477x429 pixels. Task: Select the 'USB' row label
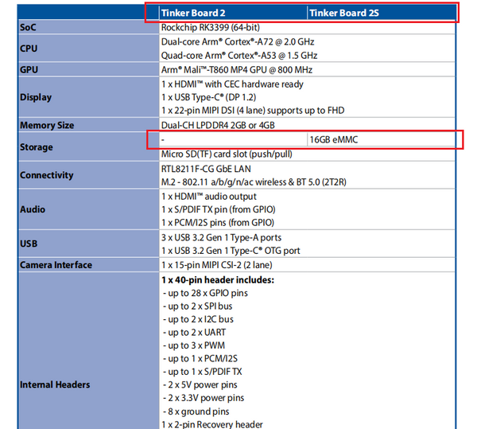[x=29, y=244]
